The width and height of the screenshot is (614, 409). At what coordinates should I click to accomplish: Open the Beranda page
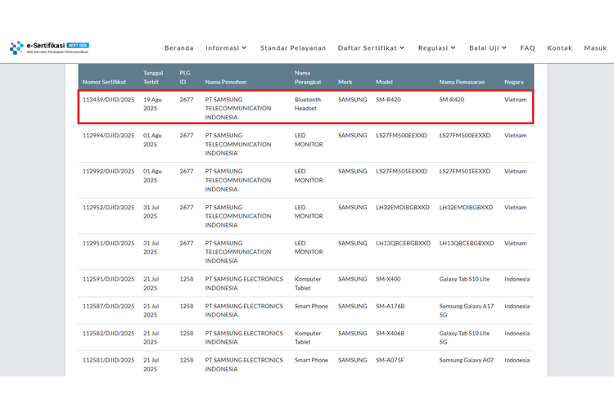[179, 47]
